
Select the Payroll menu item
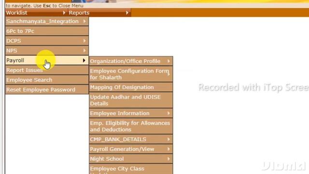pyautogui.click(x=47, y=60)
